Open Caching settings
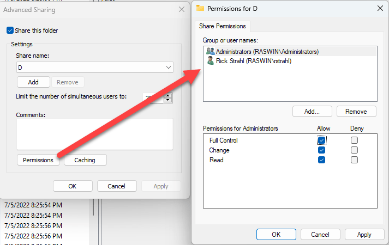 point(85,160)
